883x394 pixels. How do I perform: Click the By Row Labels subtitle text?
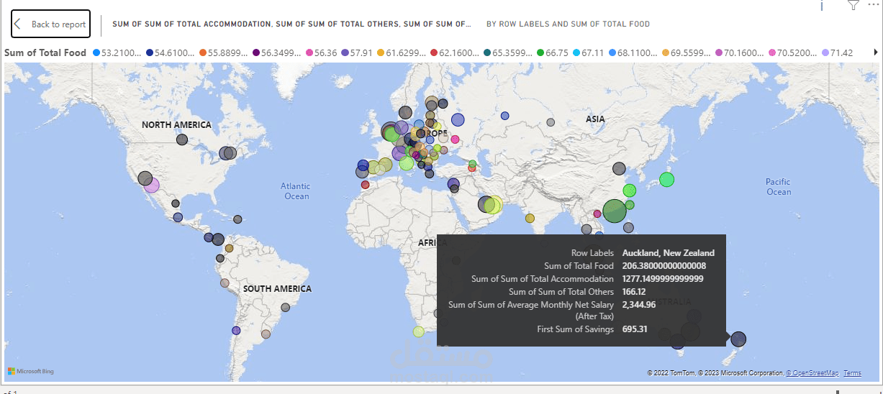[x=568, y=24]
